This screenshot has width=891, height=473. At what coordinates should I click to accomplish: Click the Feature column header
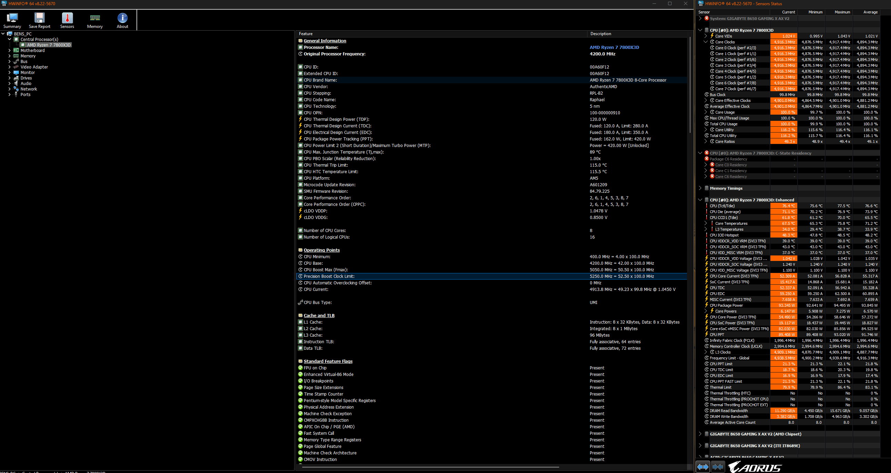[442, 34]
